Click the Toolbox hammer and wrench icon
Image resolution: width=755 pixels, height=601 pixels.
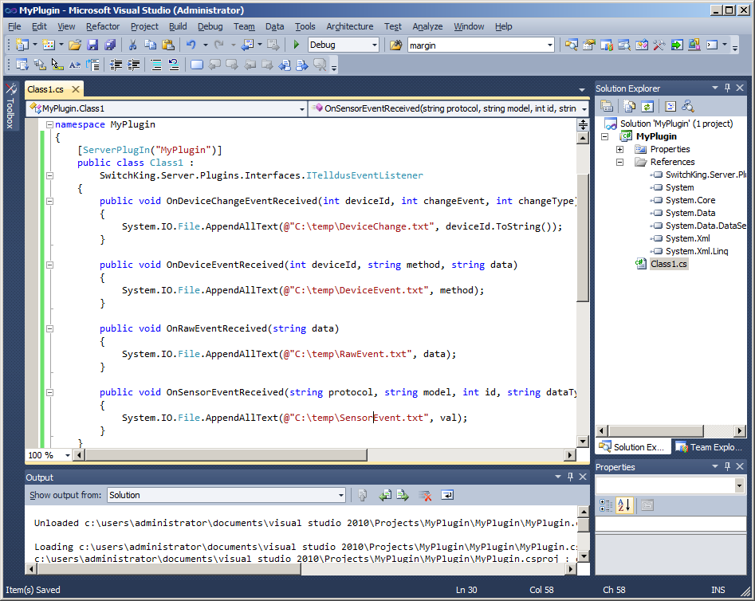coord(659,45)
